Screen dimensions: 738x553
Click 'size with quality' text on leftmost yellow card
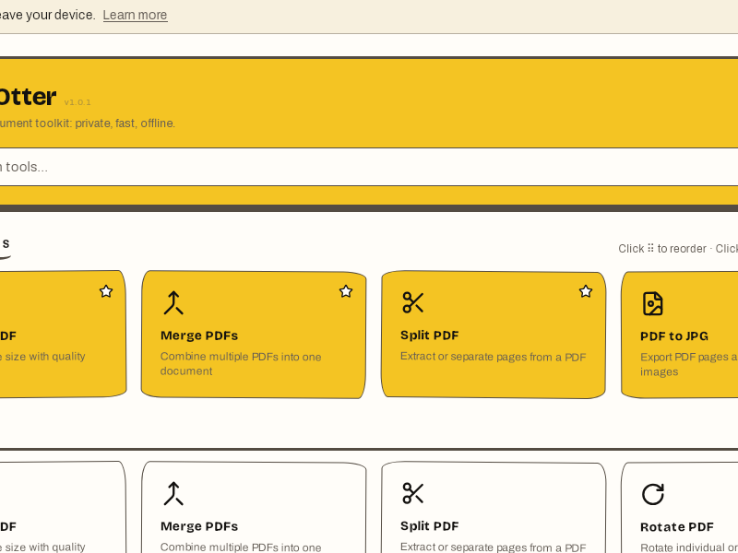point(45,357)
